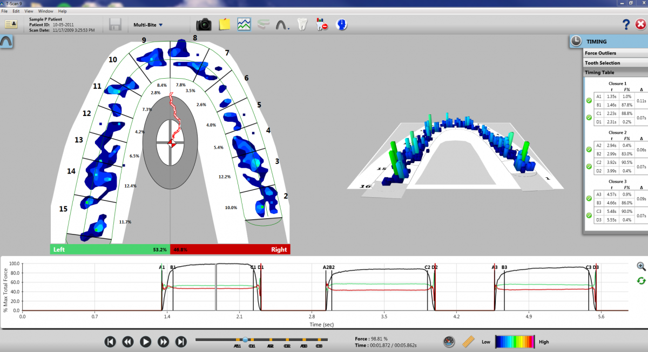The height and width of the screenshot is (352, 648).
Task: Select the arch view tool
Action: point(281,24)
